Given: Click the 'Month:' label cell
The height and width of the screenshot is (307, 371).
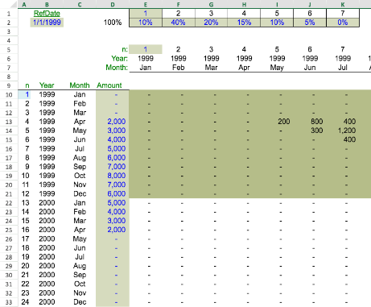Looking at the screenshot, I should 117,68.
